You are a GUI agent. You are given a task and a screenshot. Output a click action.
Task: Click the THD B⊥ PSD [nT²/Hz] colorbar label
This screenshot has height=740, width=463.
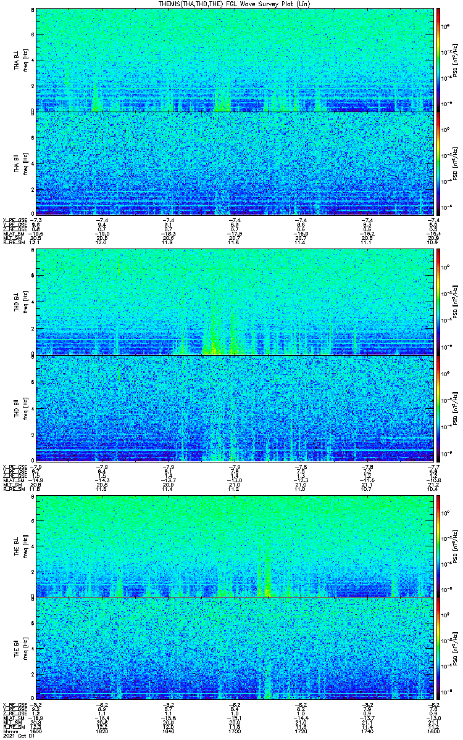point(455,303)
